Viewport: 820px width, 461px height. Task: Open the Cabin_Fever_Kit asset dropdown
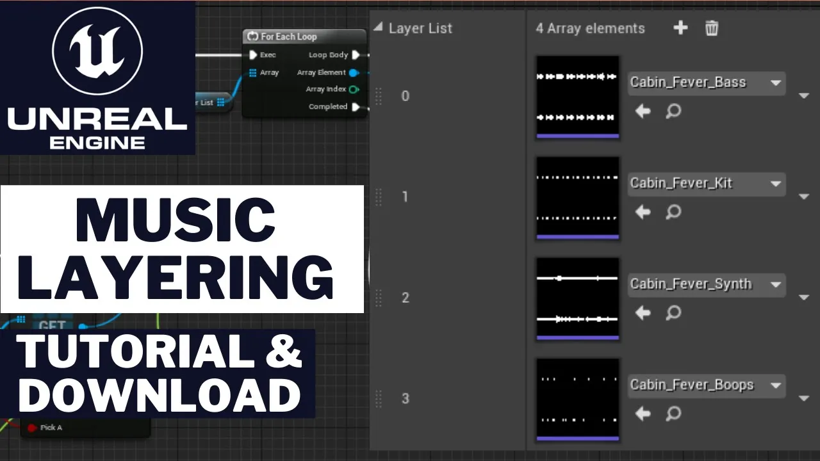pos(707,183)
